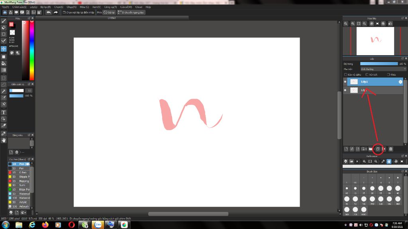Viewport: 408px width, 229px height.
Task: Open the Lớp(L) menu
Action: [33, 7]
